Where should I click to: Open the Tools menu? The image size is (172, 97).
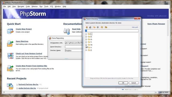click(x=46, y=6)
